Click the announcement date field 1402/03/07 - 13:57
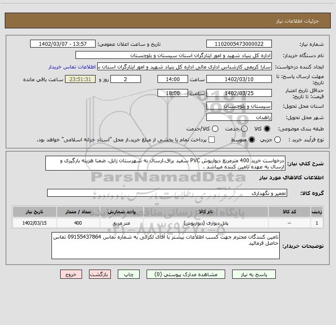The width and height of the screenshot is (336, 325). (63, 44)
